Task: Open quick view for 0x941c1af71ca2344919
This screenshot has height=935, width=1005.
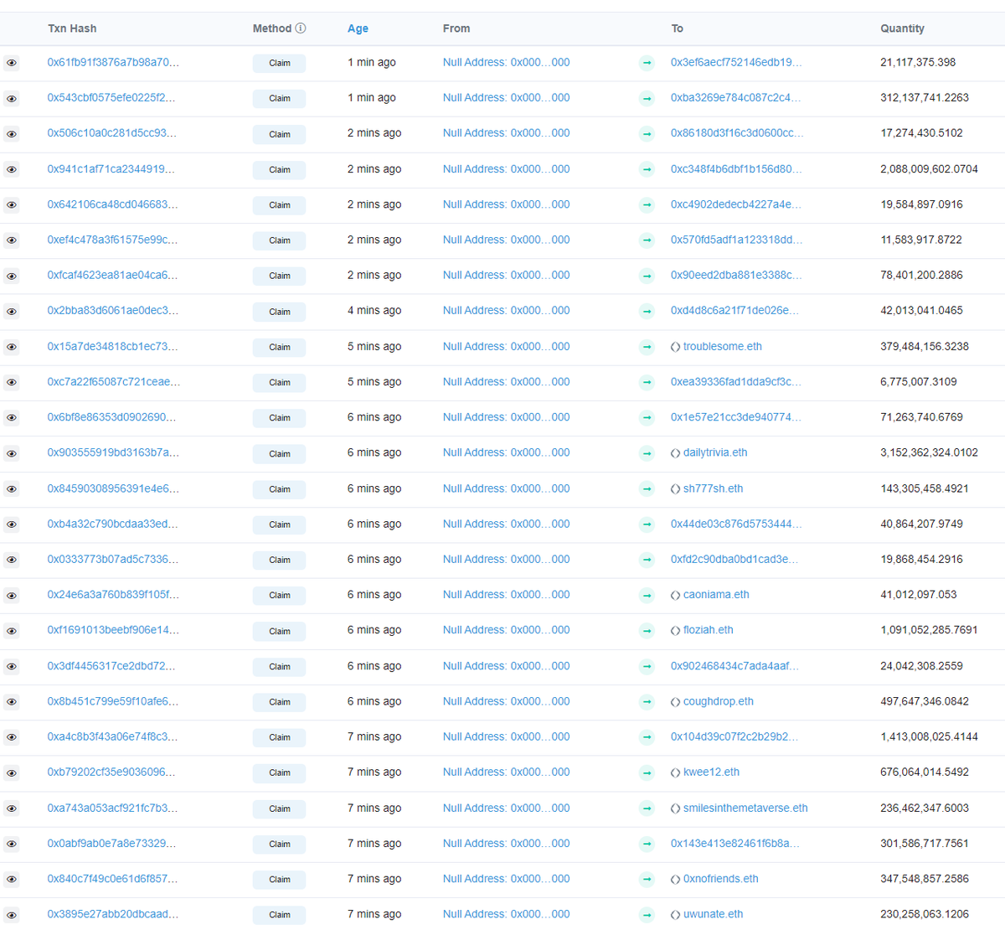Action: point(12,169)
